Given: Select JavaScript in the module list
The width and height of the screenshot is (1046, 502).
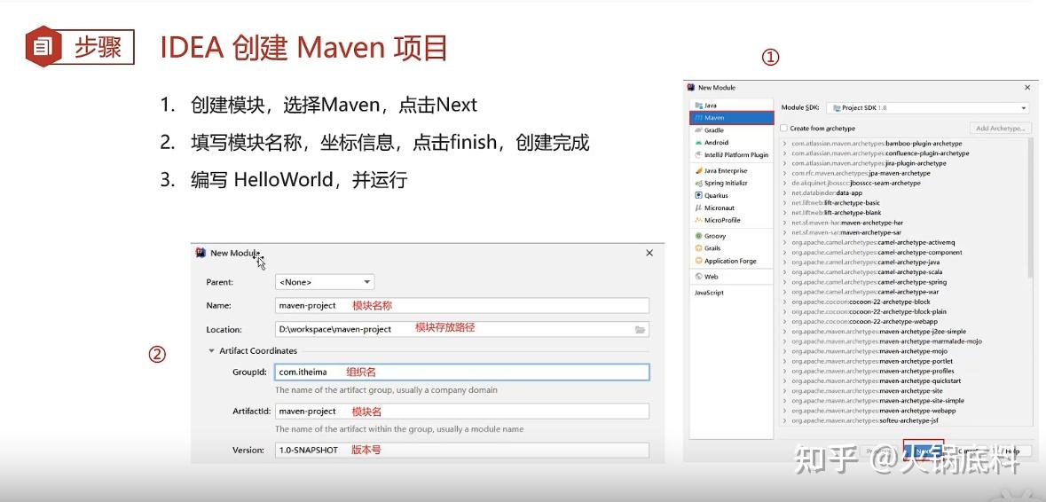Looking at the screenshot, I should 709,293.
